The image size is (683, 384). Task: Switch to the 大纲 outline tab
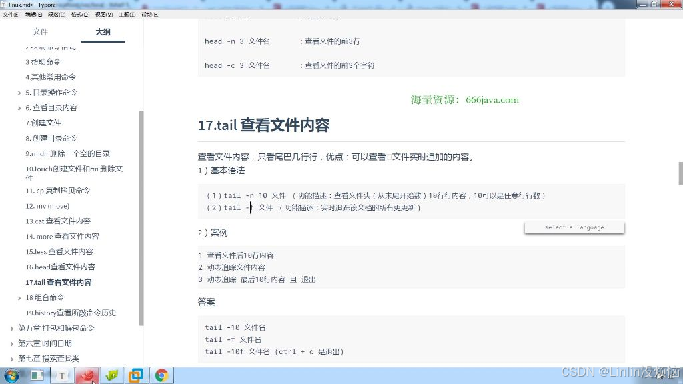point(103,32)
